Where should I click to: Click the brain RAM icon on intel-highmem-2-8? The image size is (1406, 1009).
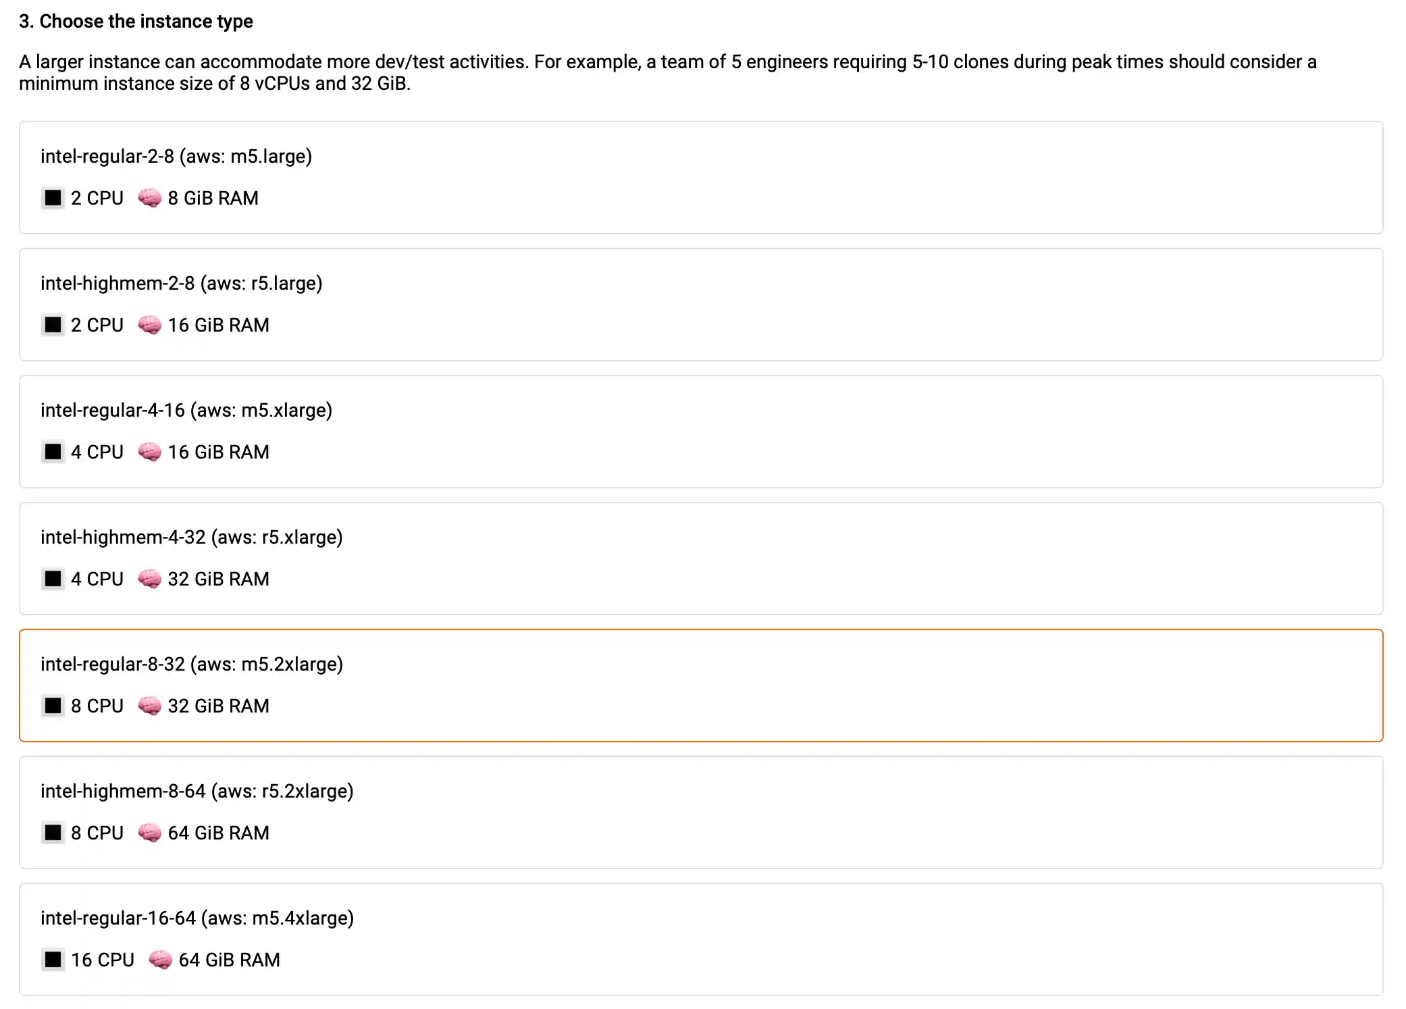(150, 325)
